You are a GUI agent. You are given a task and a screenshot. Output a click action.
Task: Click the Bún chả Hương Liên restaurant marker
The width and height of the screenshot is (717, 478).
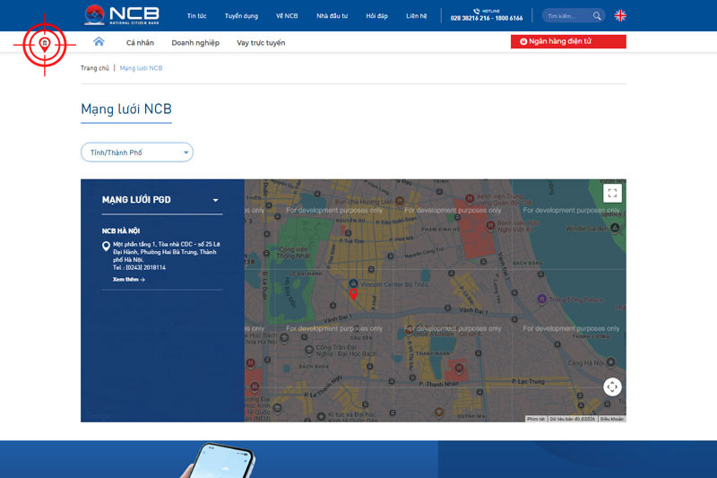[399, 200]
